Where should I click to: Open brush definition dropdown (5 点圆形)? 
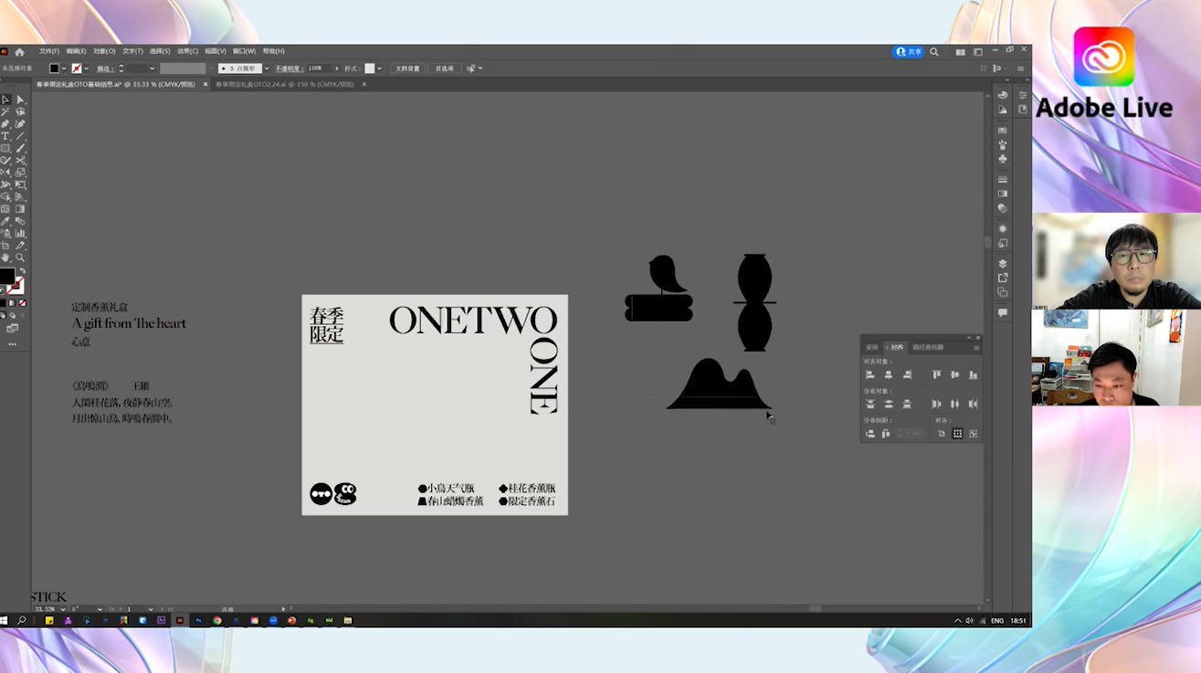267,68
